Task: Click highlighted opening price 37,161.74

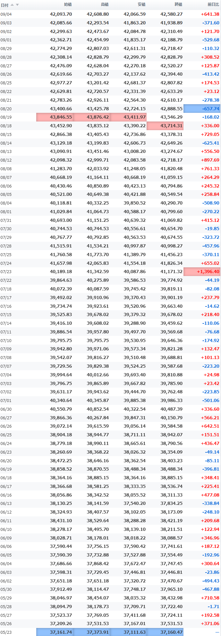Action: 55,632
